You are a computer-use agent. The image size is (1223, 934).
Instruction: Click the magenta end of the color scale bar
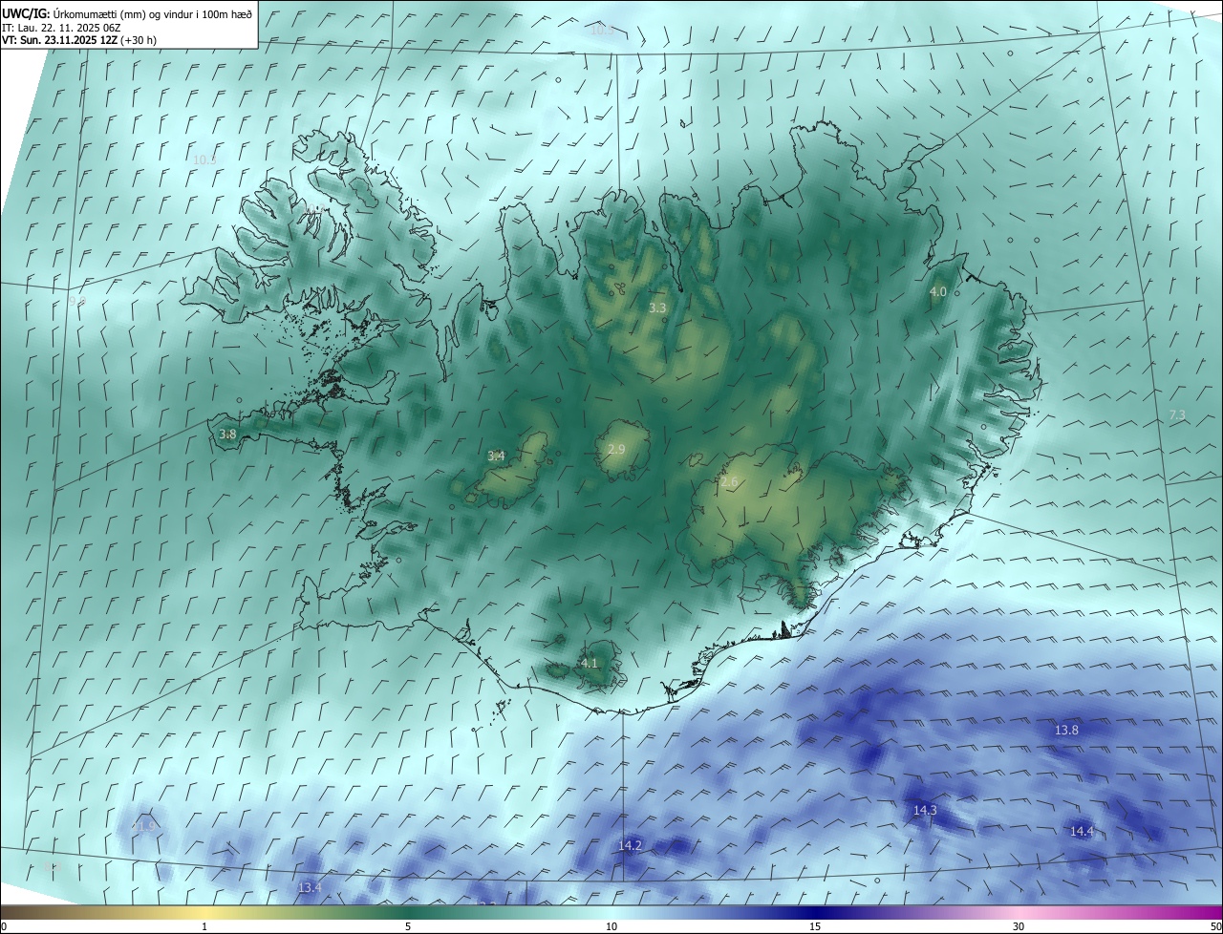(x=1209, y=912)
